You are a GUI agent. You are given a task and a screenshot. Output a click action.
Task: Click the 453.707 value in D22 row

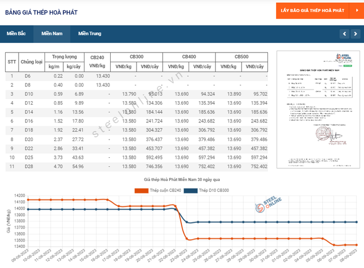pyautogui.click(x=154, y=149)
